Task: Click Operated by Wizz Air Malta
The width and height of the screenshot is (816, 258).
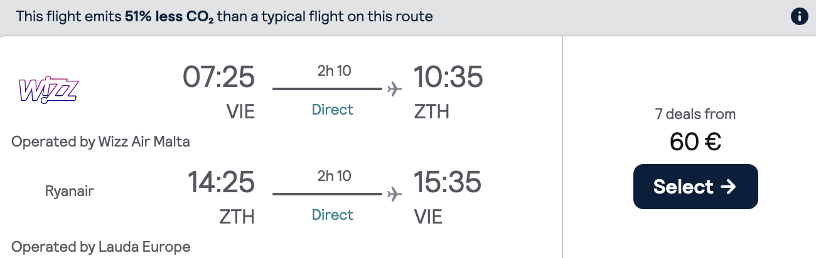Action: 100,142
